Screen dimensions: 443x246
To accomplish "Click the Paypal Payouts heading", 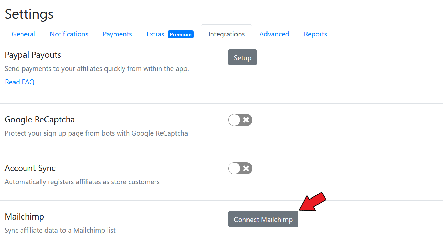I will (33, 55).
